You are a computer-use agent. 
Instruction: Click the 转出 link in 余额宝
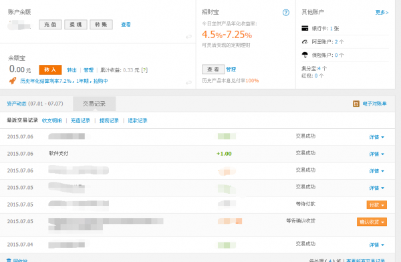[72, 70]
